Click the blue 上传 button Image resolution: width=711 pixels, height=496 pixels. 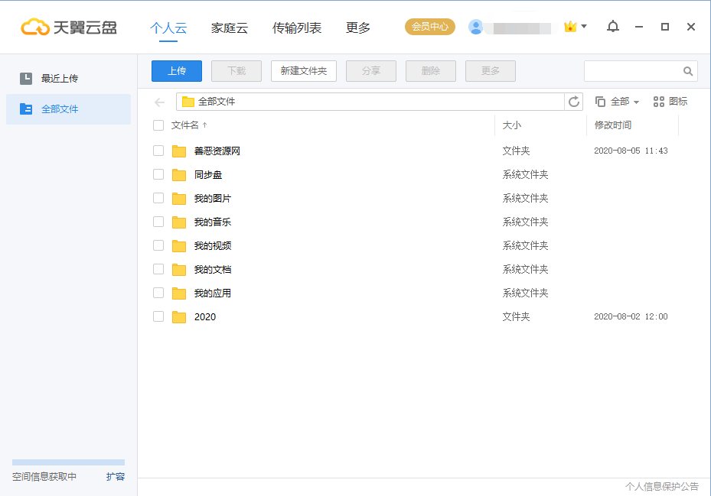pos(177,71)
